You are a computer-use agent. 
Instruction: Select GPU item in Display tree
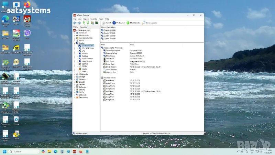pyautogui.click(x=84, y=51)
